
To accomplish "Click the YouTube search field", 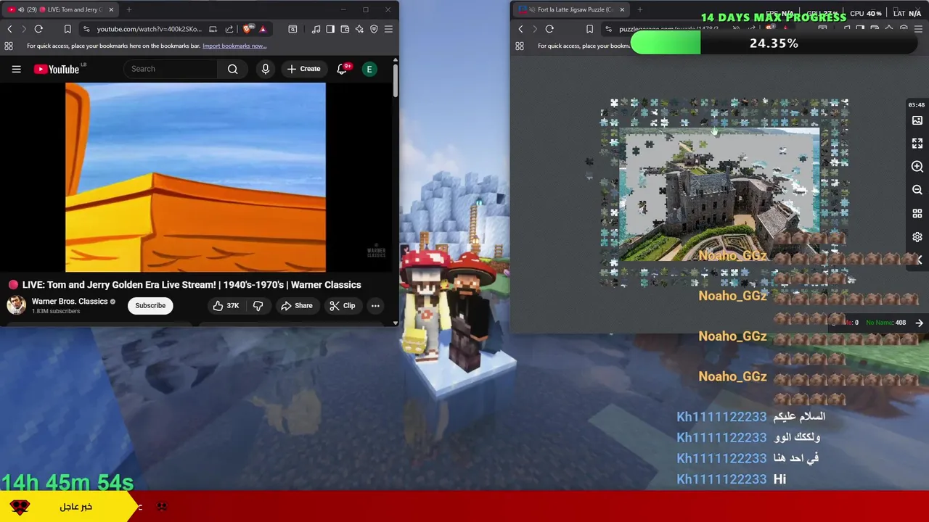I will (x=171, y=69).
